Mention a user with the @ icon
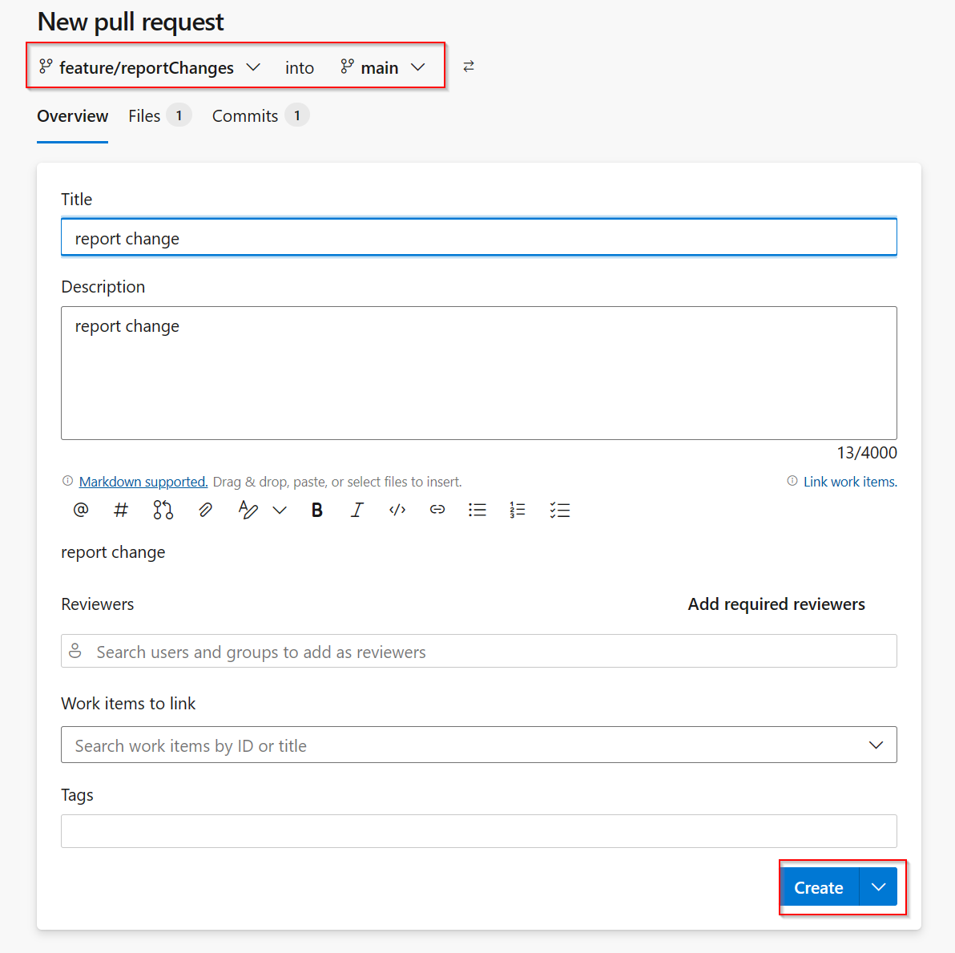Image resolution: width=955 pixels, height=953 pixels. (x=80, y=510)
